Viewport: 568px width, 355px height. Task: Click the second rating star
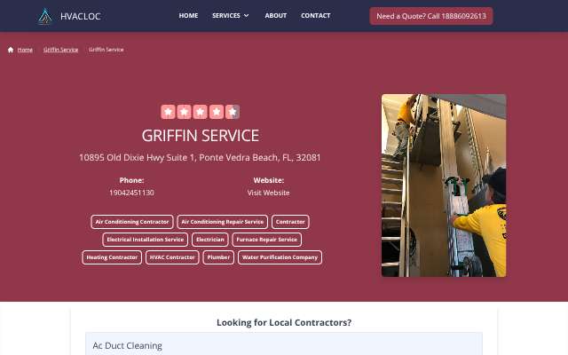tap(184, 112)
